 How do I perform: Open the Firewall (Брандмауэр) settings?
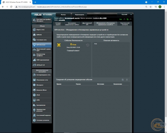point(42,105)
